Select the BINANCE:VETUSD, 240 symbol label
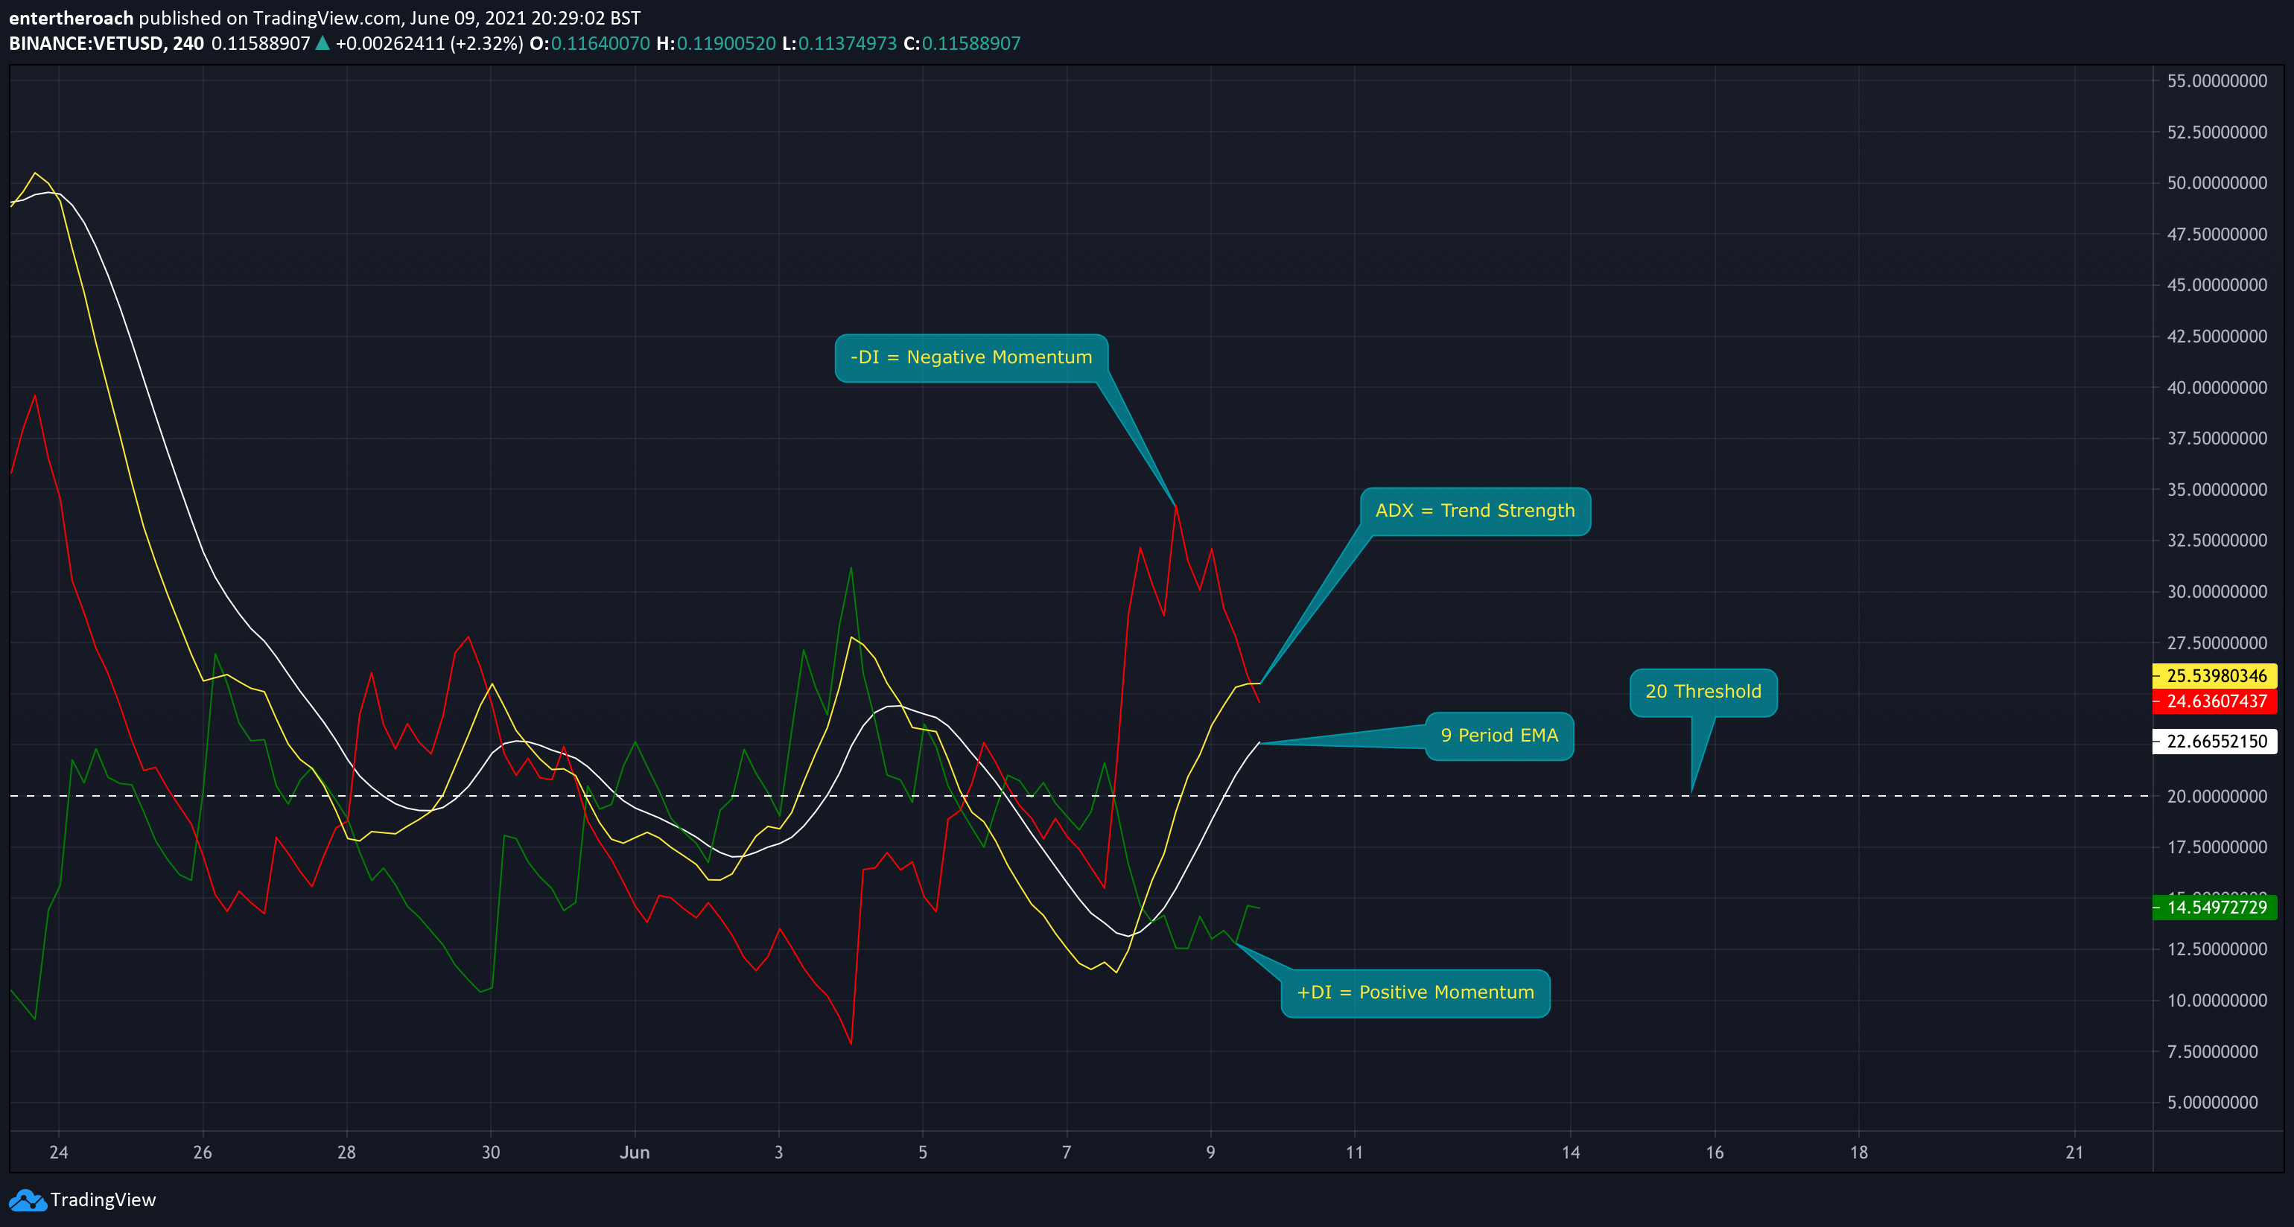This screenshot has width=2294, height=1227. point(107,44)
